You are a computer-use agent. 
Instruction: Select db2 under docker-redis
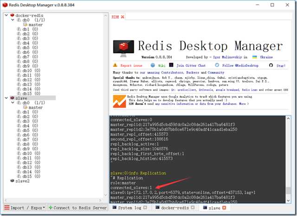coord(30,34)
